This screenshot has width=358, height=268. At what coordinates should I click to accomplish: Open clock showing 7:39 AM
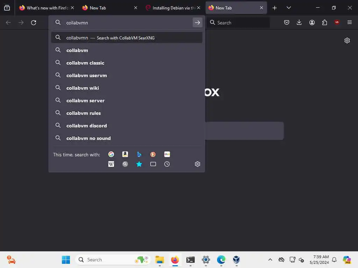(x=319, y=260)
